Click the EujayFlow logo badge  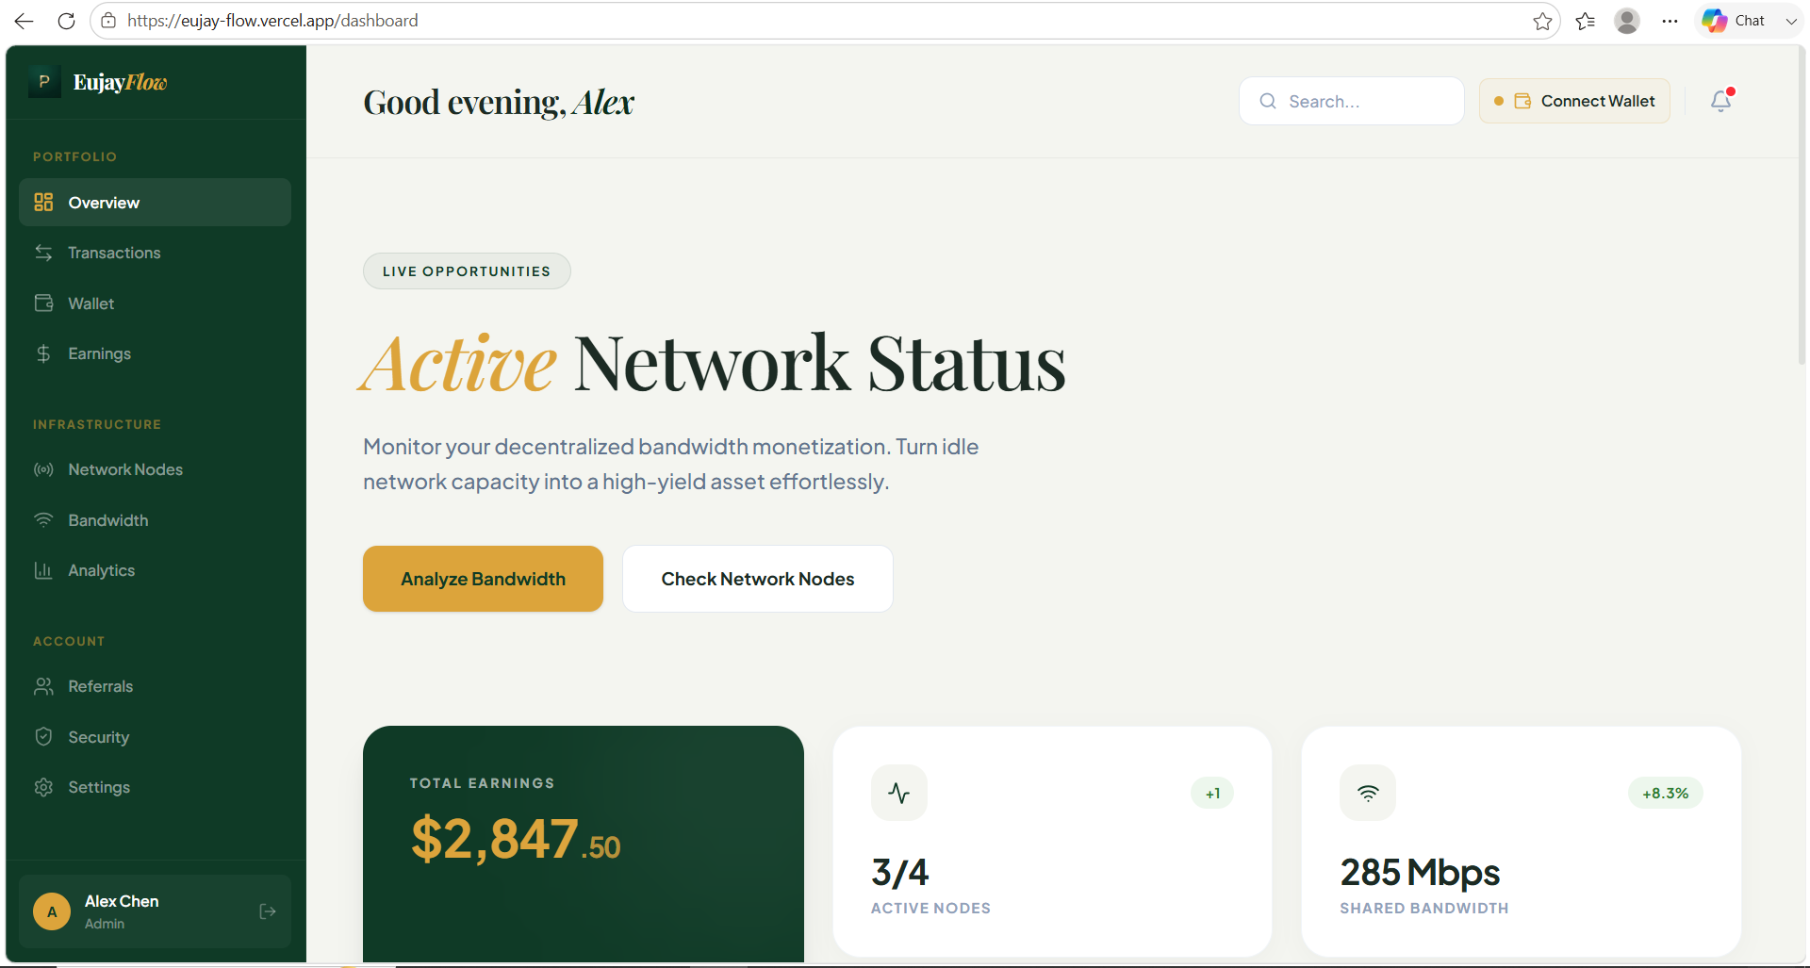pyautogui.click(x=44, y=82)
